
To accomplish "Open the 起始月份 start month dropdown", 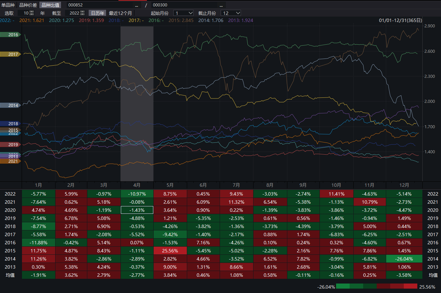I will click(183, 13).
